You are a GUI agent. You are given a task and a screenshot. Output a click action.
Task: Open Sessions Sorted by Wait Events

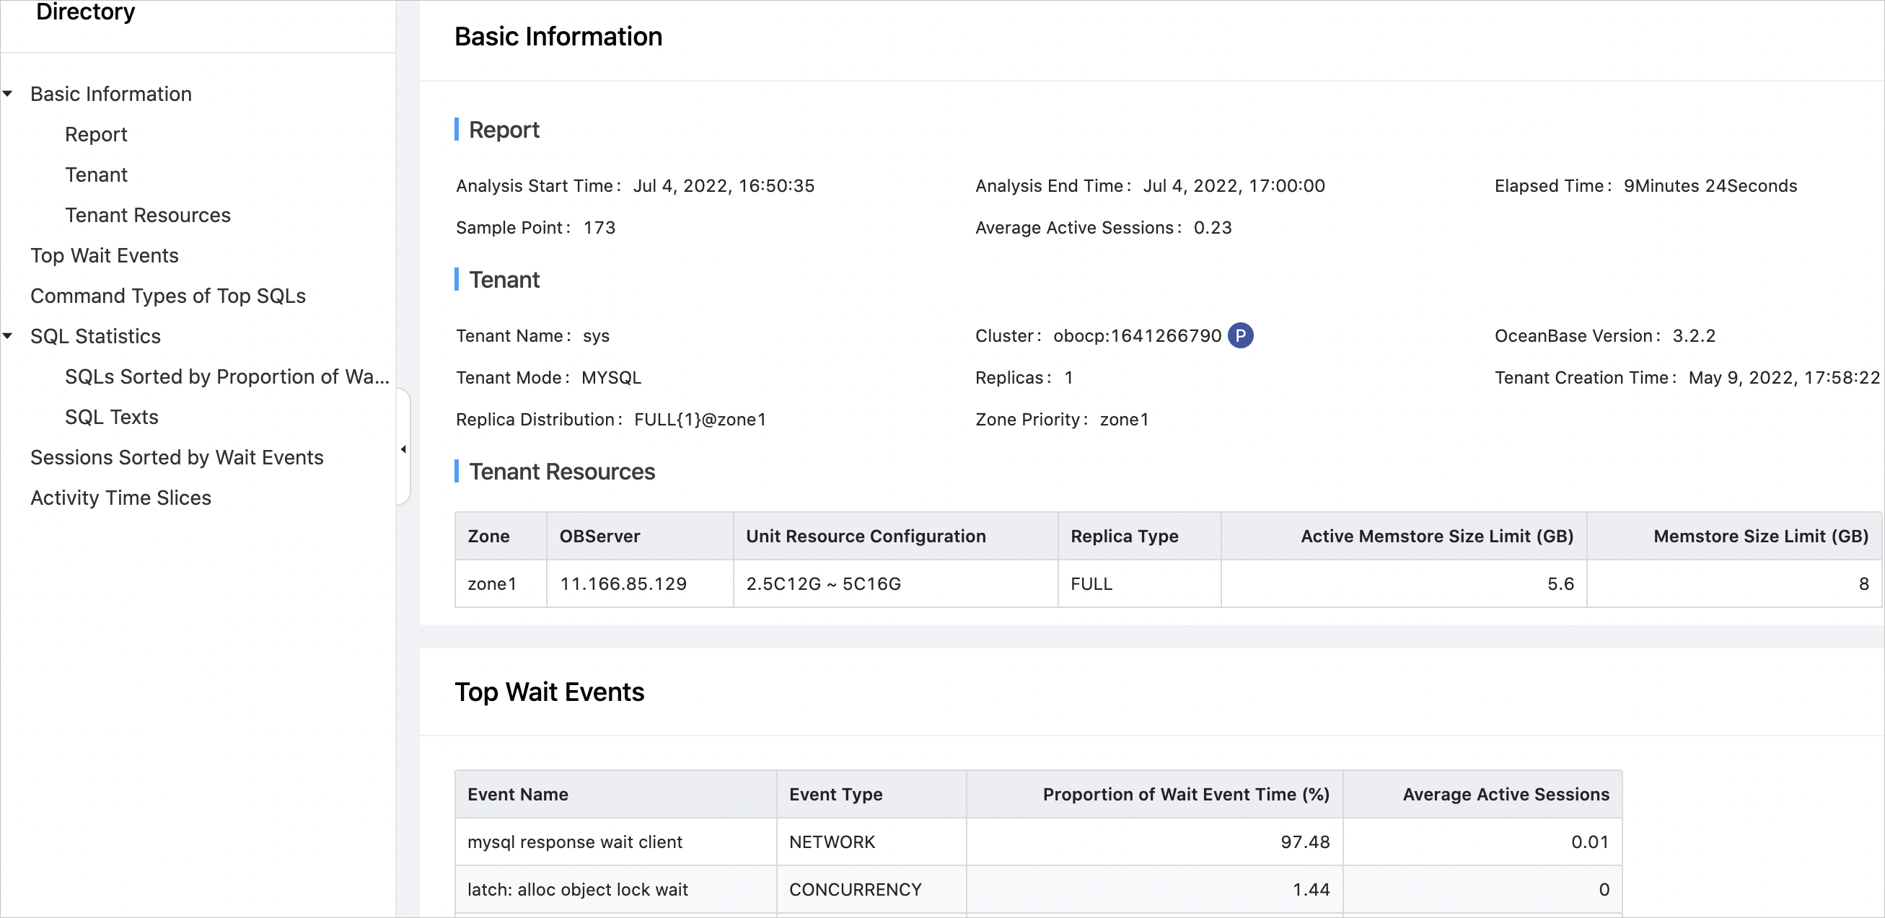click(x=176, y=457)
